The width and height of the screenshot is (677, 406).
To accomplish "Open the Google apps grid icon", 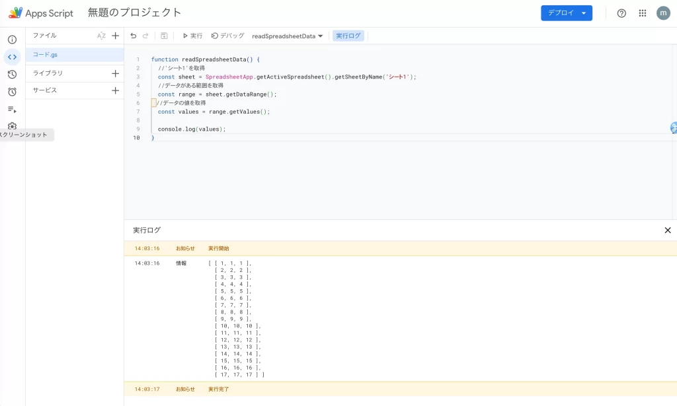I will coord(643,13).
